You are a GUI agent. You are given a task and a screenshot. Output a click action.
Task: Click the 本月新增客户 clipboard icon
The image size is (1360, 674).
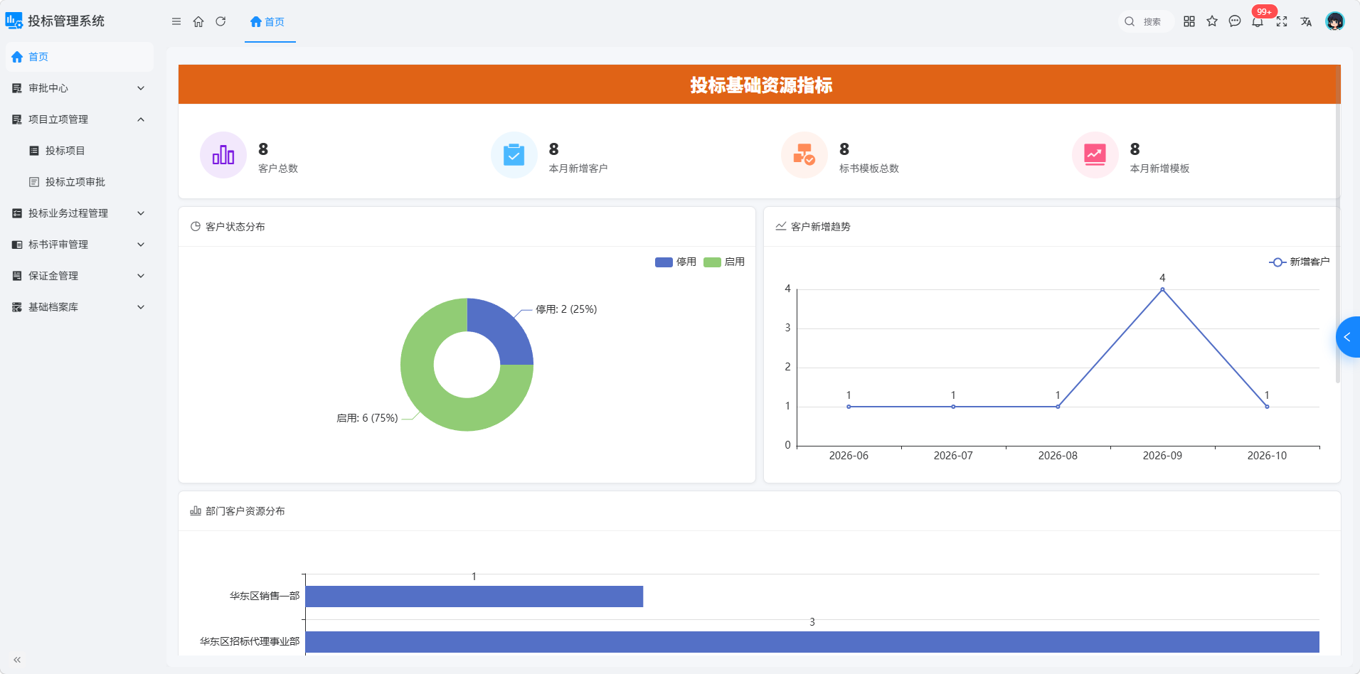[x=514, y=155]
